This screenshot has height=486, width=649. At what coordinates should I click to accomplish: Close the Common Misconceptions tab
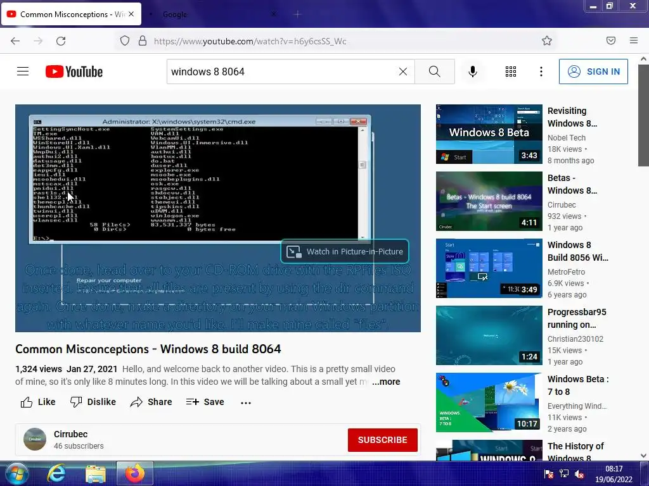coord(131,14)
